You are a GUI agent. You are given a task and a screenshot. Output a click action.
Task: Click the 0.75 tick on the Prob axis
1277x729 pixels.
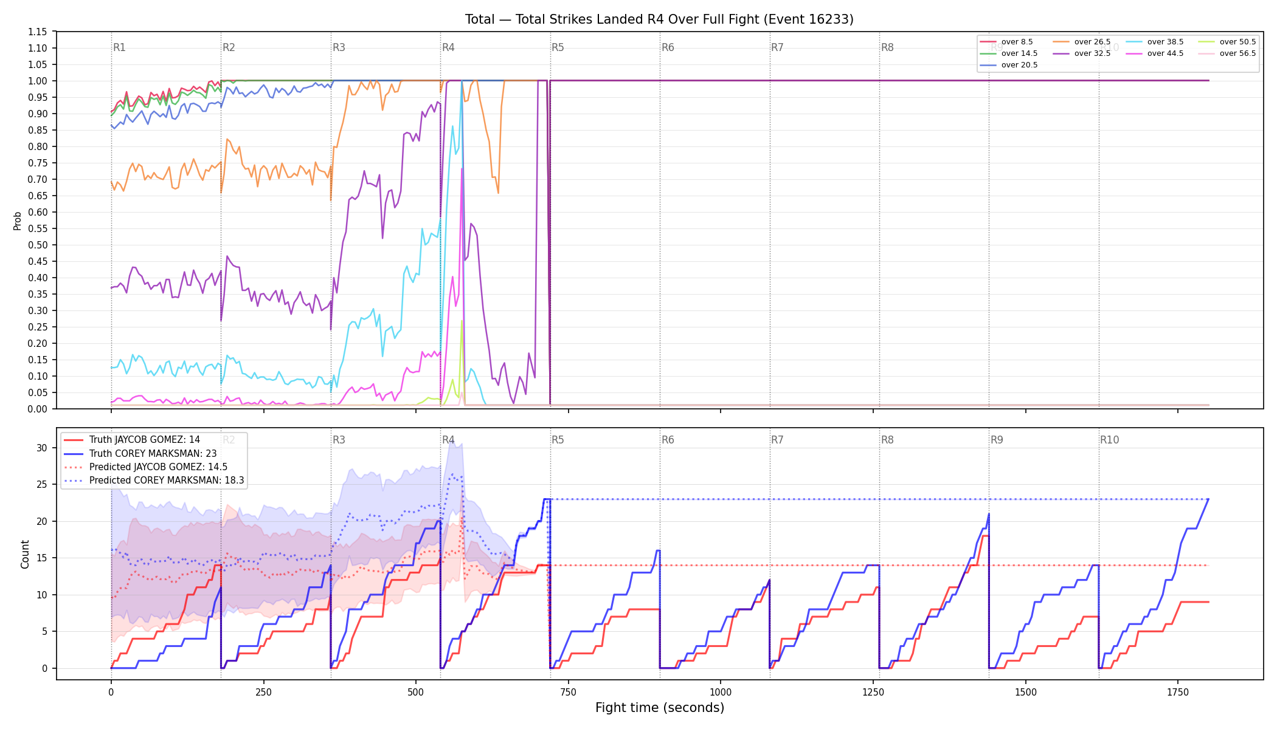[37, 163]
